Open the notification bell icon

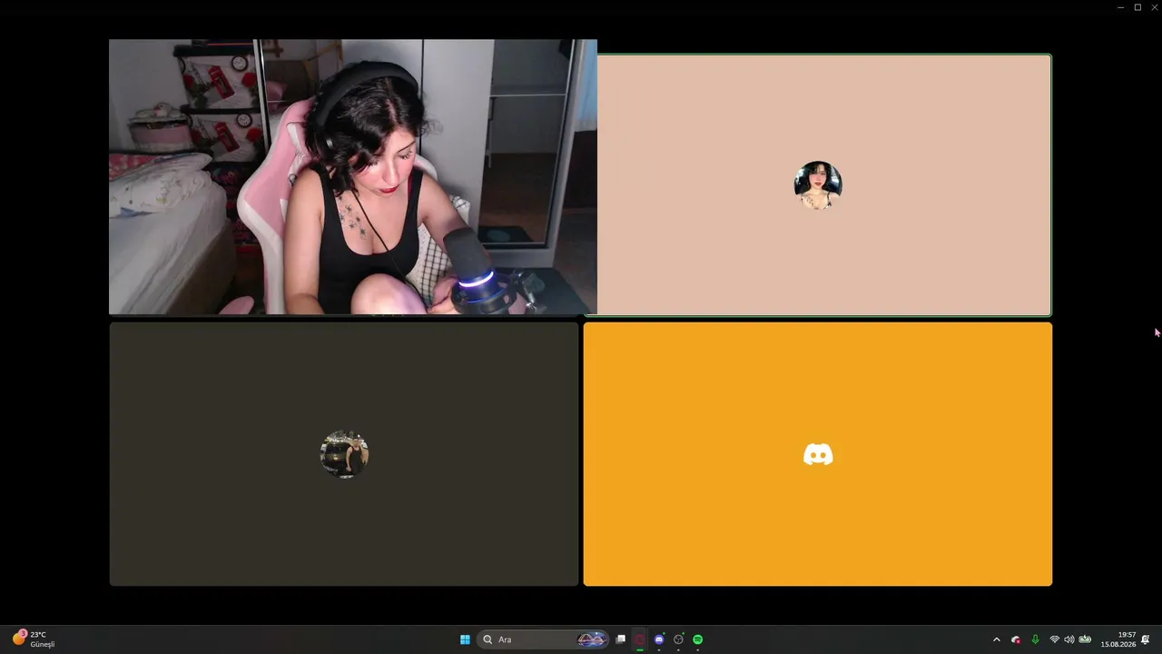pyautogui.click(x=1146, y=639)
